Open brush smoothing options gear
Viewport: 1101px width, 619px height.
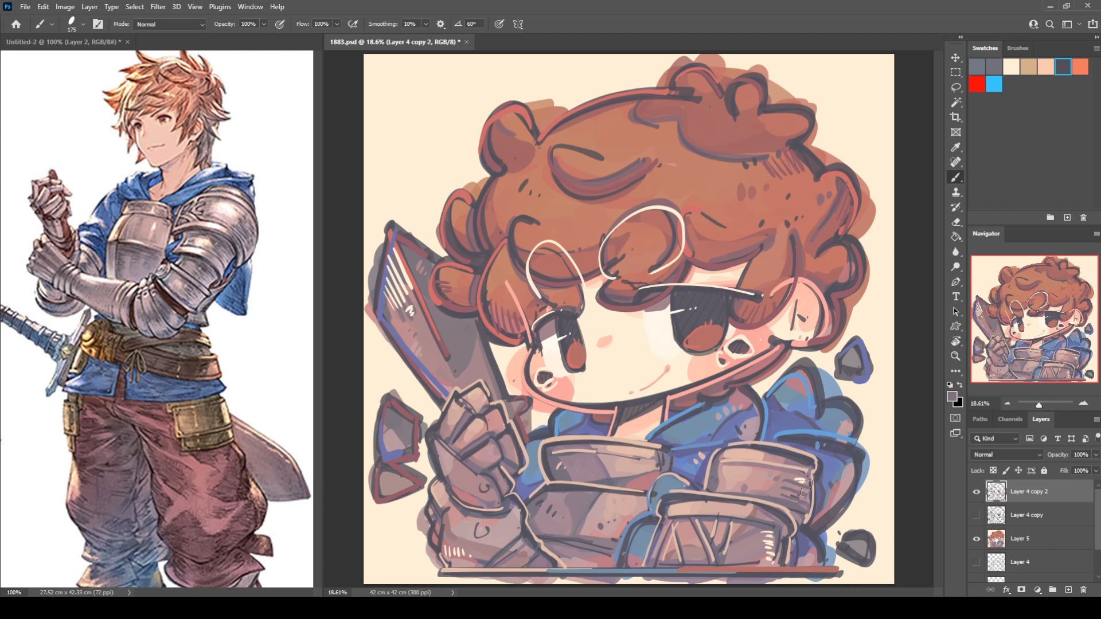pos(440,24)
